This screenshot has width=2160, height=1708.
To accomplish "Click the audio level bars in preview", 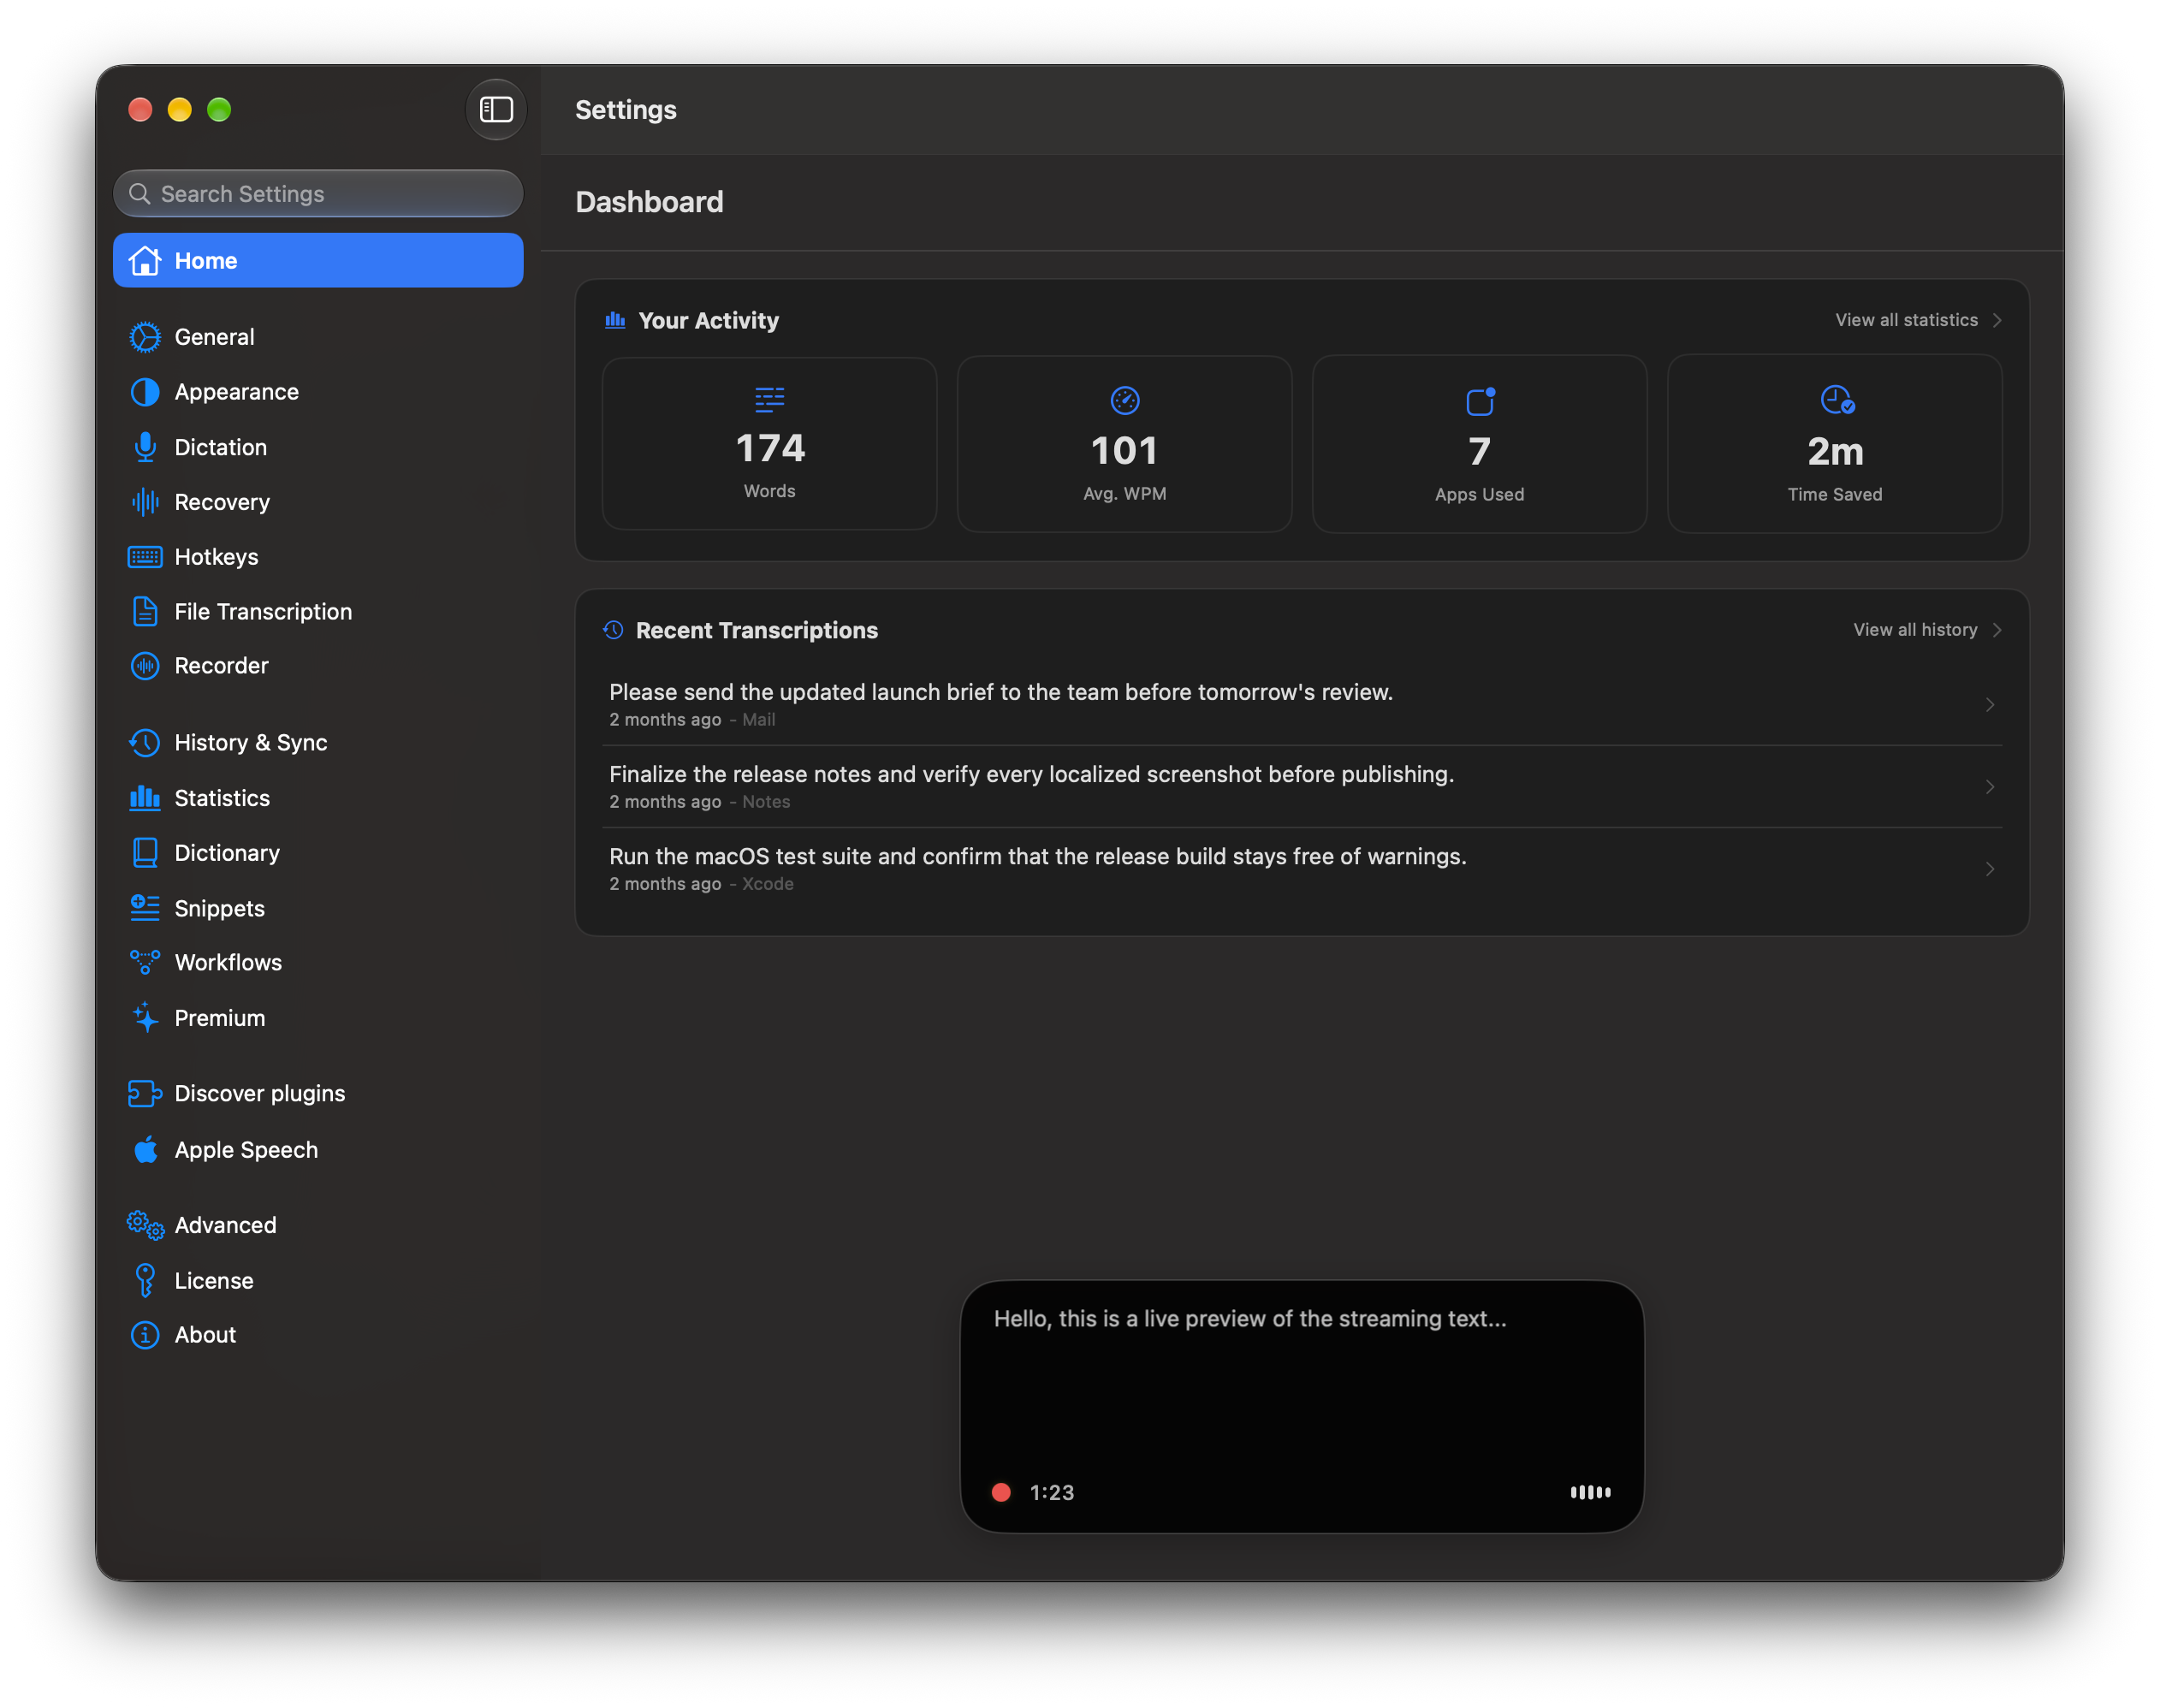I will [x=1590, y=1492].
